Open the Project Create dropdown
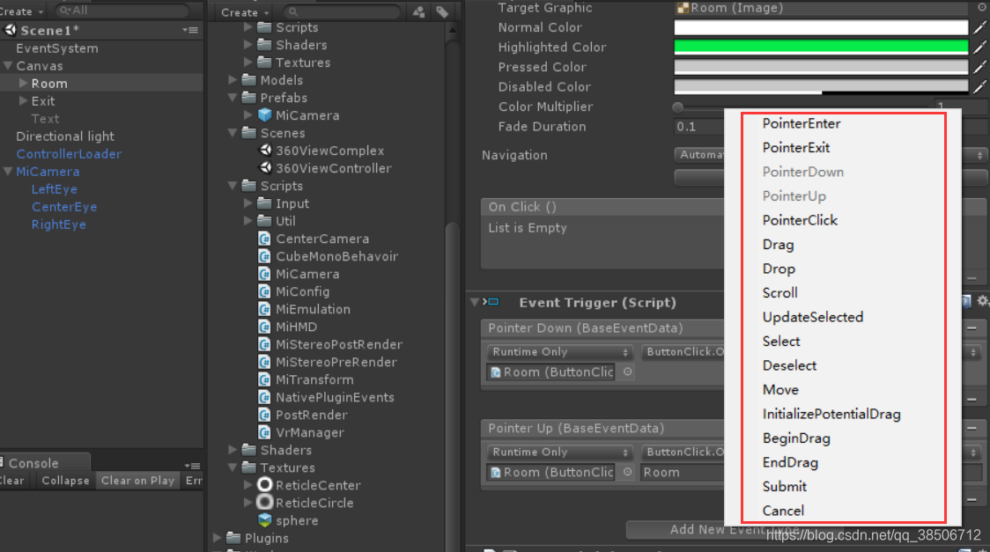This screenshot has width=990, height=552. [244, 12]
